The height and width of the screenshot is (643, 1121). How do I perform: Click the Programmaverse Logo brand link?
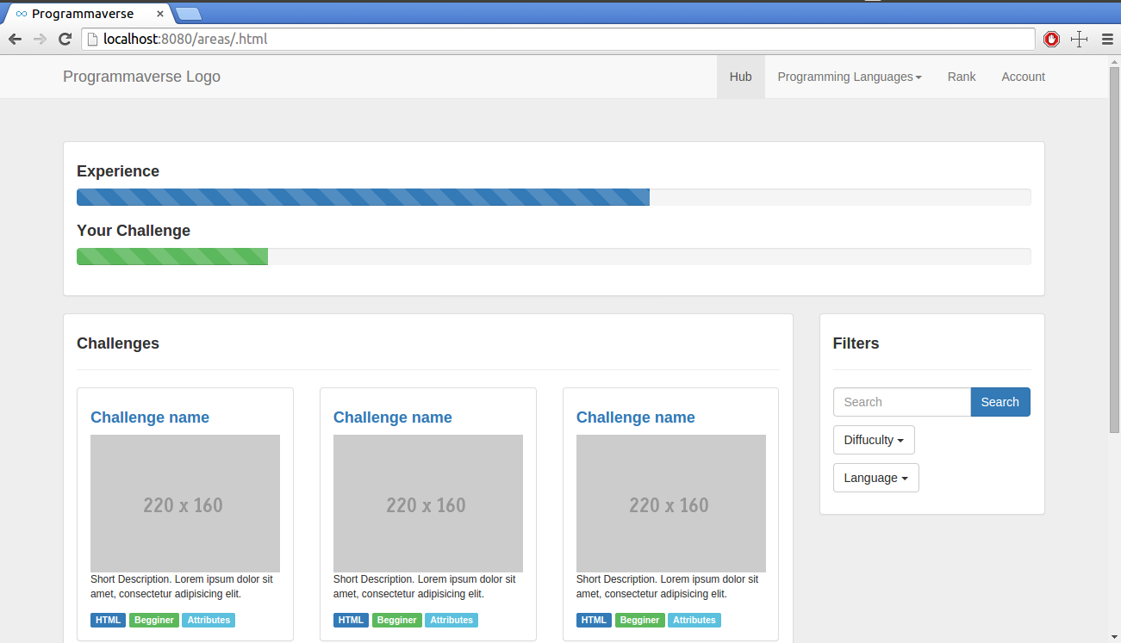point(141,77)
